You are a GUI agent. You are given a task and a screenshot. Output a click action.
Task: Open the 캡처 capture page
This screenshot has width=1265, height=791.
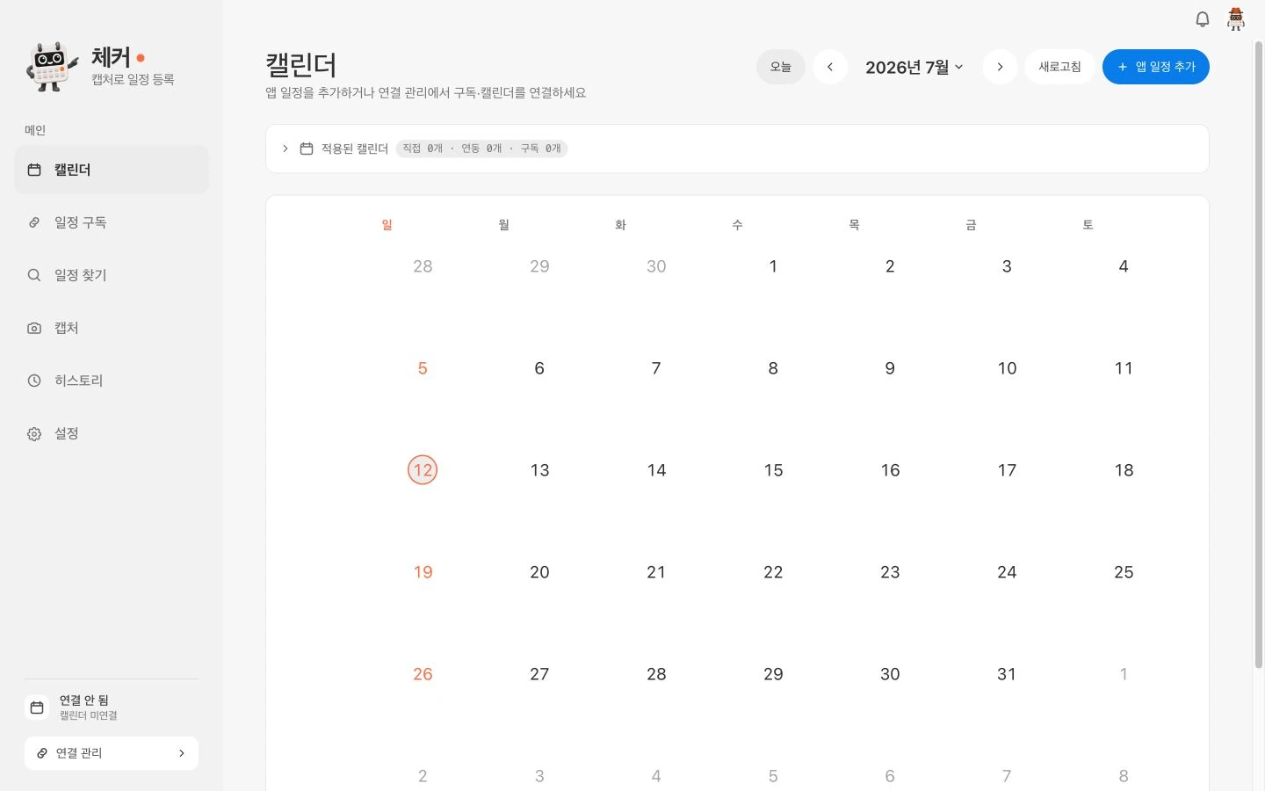click(x=112, y=328)
